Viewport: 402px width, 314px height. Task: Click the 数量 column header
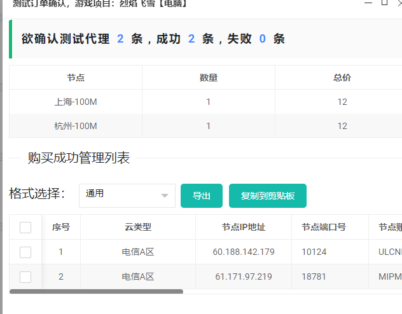coord(209,78)
